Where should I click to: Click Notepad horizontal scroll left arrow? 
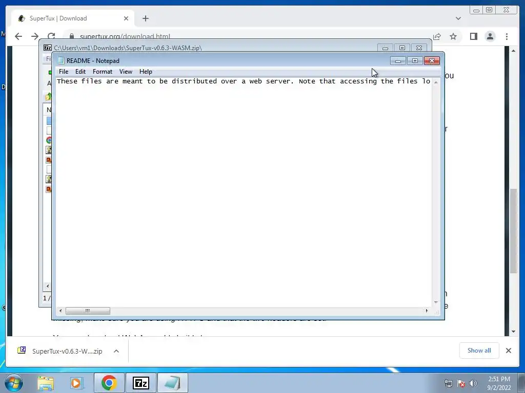(60, 311)
